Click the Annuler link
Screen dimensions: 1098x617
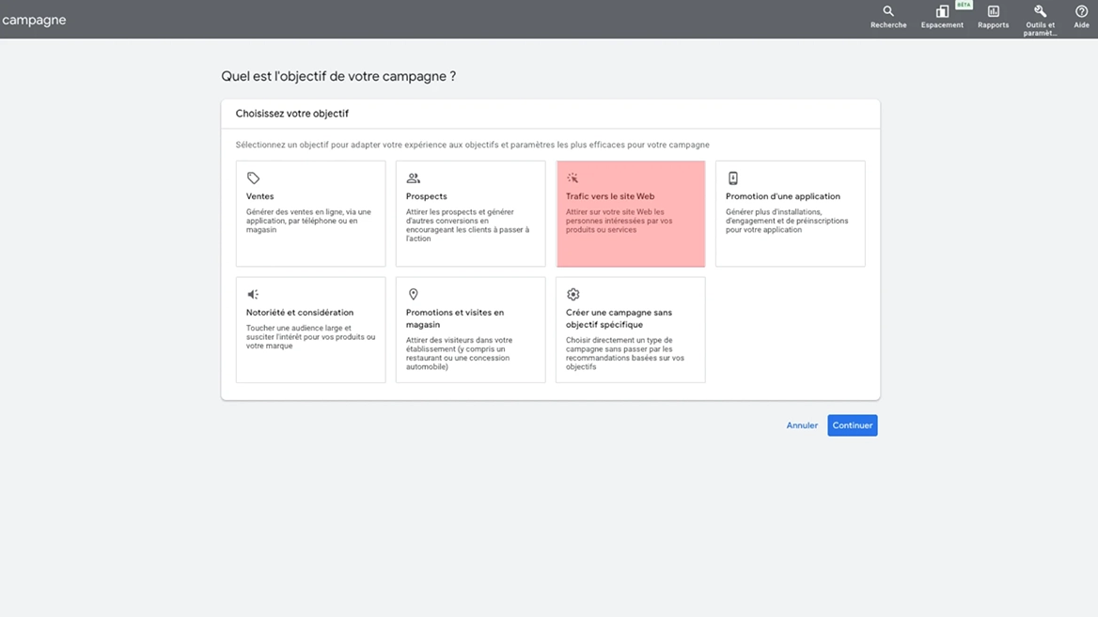(x=802, y=425)
